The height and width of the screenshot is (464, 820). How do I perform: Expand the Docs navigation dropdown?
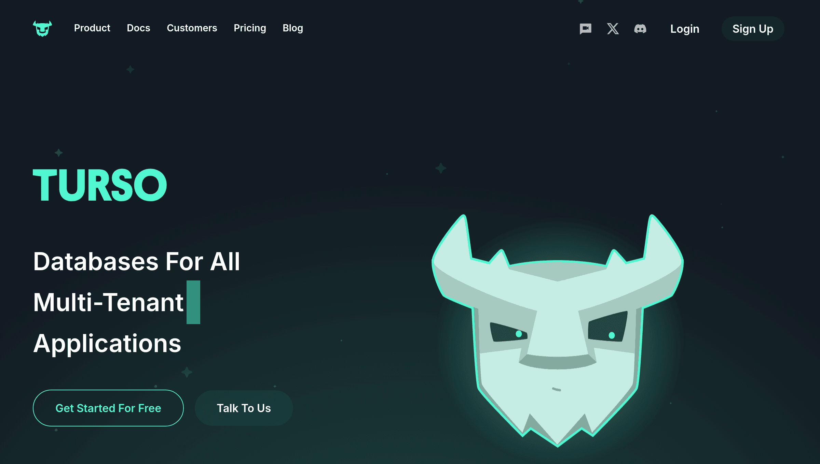click(138, 28)
